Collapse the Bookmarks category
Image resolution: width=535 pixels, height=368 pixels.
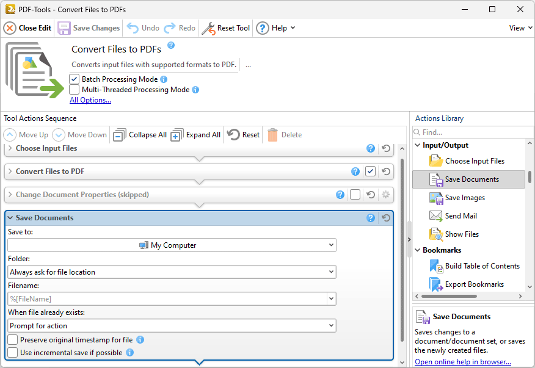click(x=417, y=250)
